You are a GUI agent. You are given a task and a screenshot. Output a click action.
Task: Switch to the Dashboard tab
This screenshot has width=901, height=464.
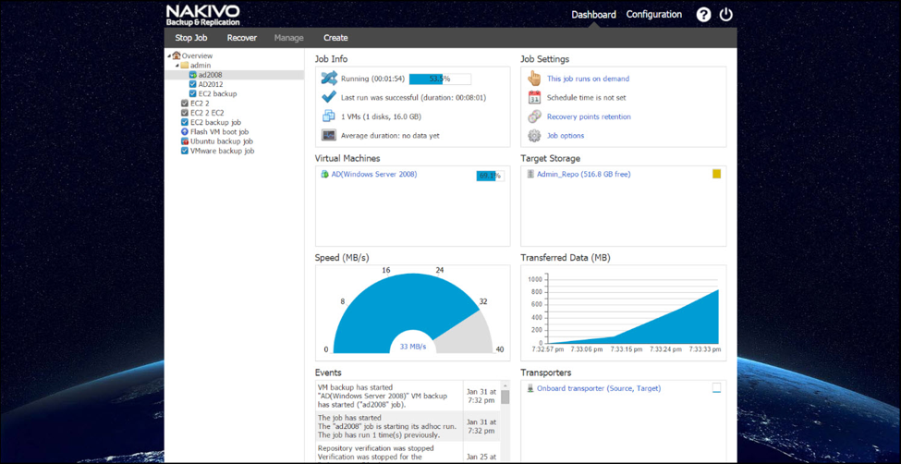coord(593,15)
